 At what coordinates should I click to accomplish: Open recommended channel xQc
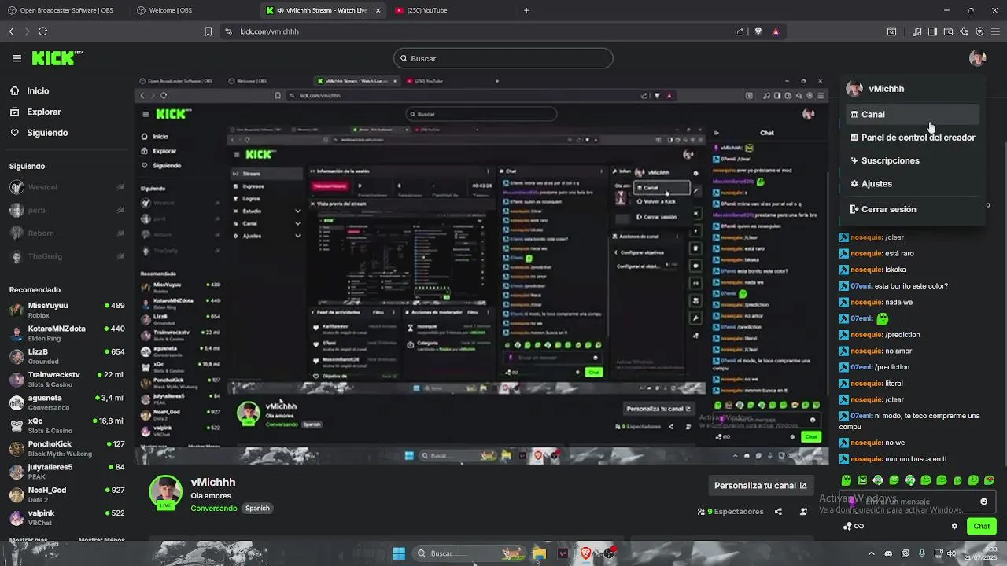click(67, 425)
